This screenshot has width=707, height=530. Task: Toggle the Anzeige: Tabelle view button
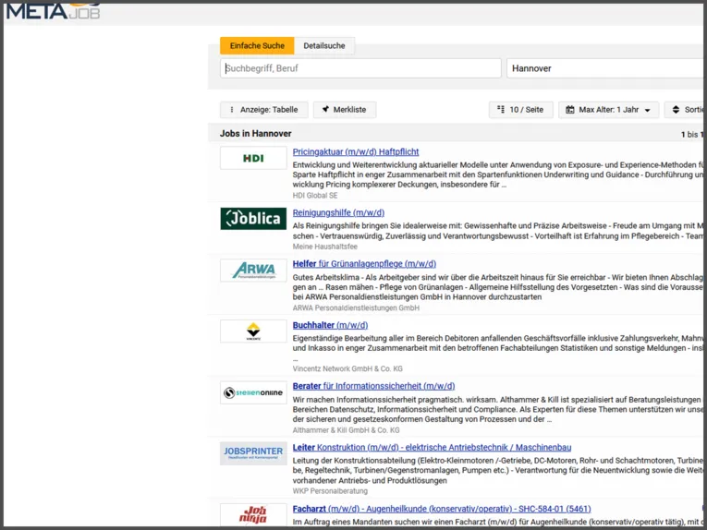(264, 110)
